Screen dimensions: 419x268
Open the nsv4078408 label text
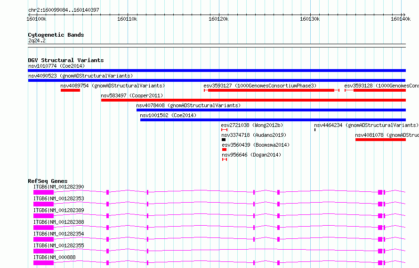tap(188, 105)
